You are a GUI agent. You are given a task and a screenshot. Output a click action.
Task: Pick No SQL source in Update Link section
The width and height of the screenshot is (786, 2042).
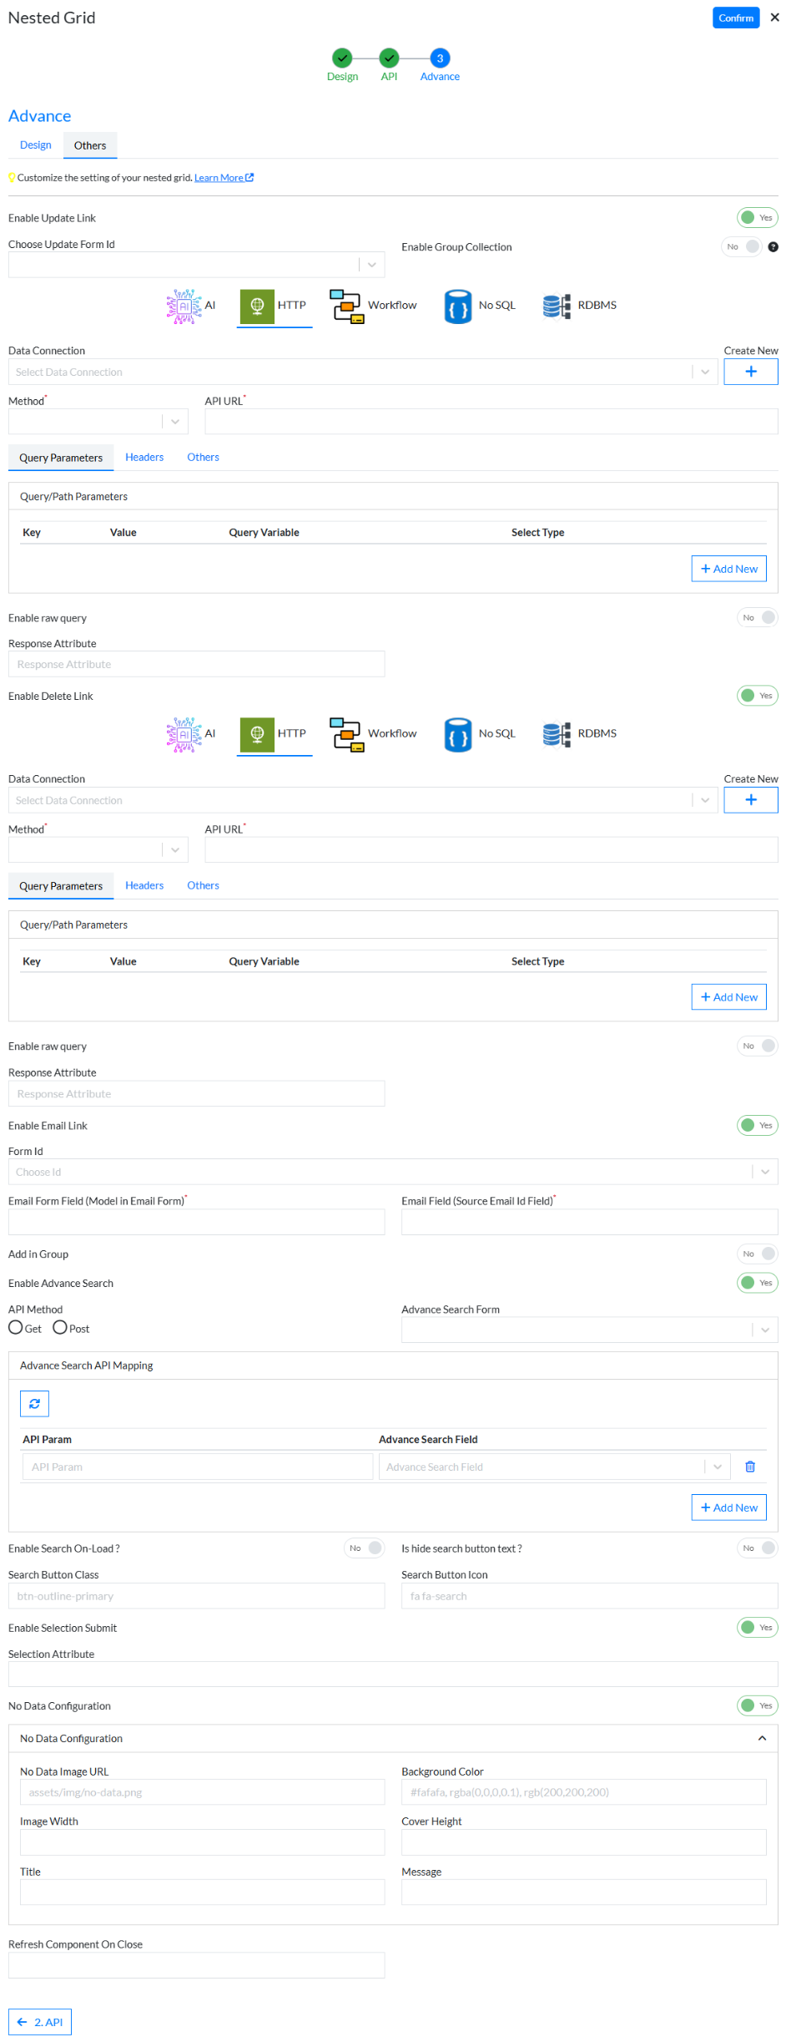pos(480,306)
